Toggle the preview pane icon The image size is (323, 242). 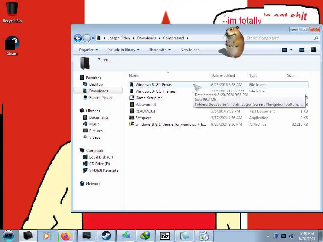click(x=302, y=50)
